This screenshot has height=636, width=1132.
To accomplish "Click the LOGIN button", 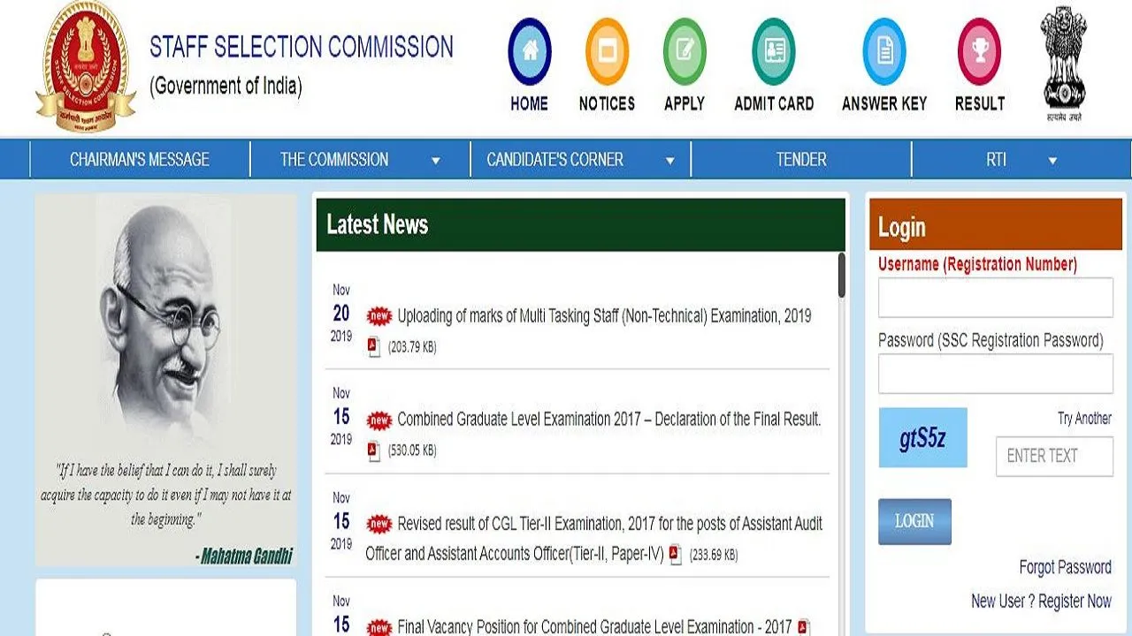I will click(914, 521).
